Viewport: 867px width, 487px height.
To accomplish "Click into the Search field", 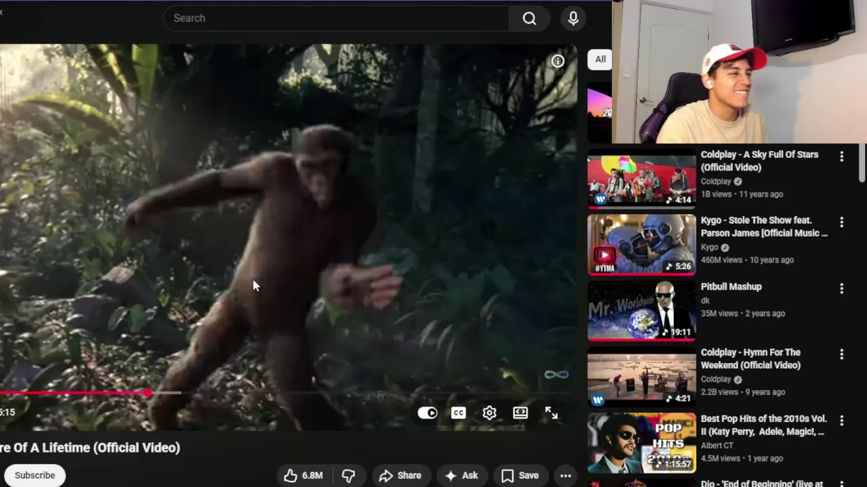I will pos(336,18).
